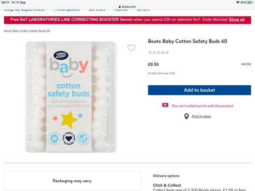Add the cotton buds to basket
Image resolution: width=255 pixels, height=191 pixels.
(199, 90)
